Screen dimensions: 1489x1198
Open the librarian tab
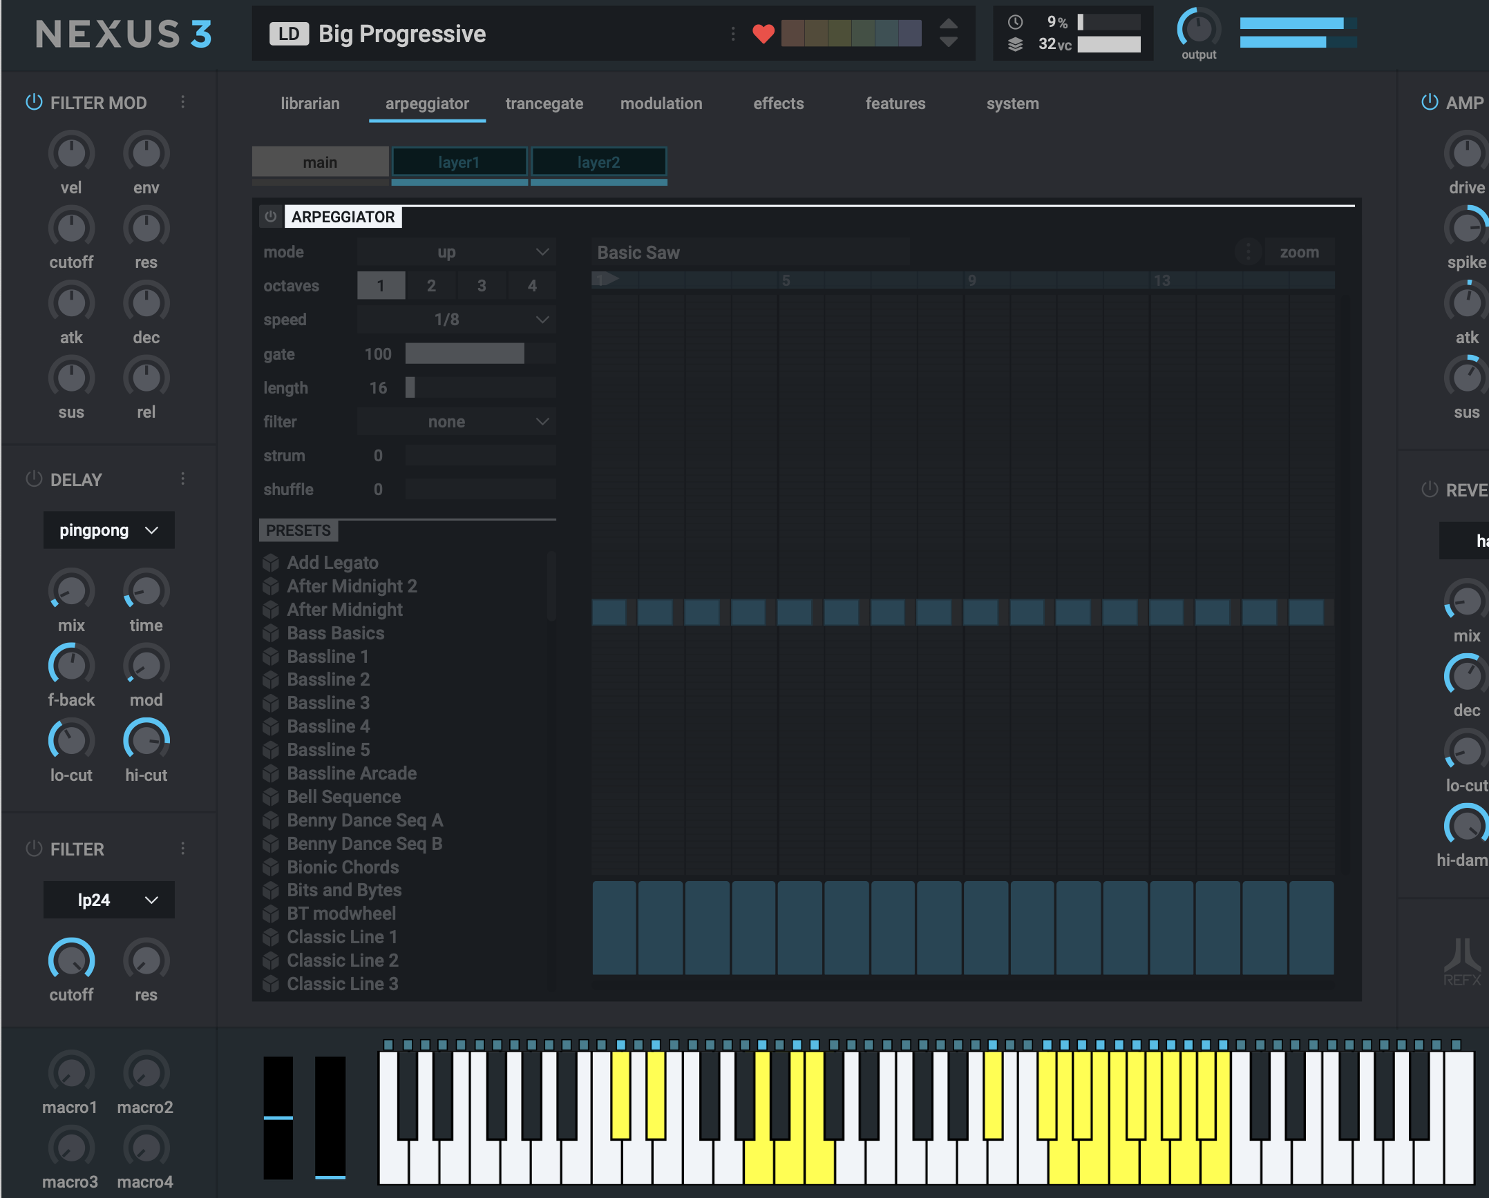[310, 104]
